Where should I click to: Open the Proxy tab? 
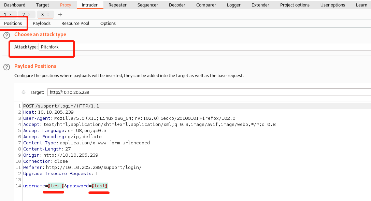pos(66,5)
